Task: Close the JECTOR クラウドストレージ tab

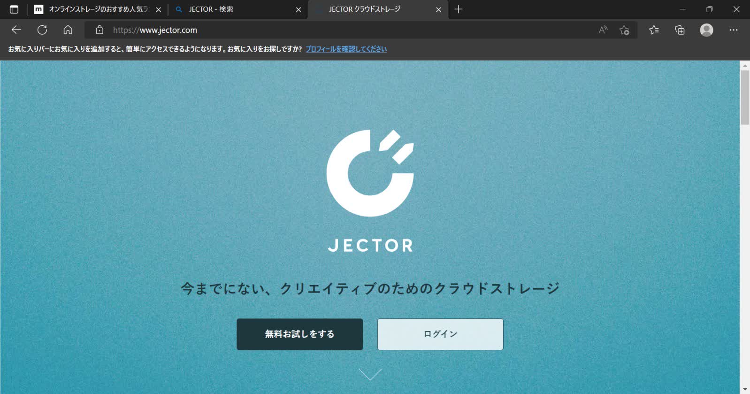Action: (x=438, y=9)
